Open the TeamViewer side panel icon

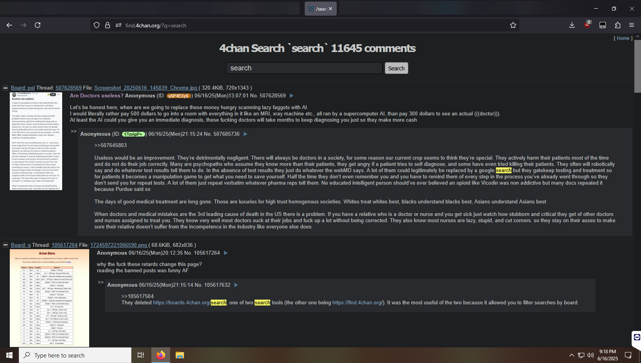(637, 337)
